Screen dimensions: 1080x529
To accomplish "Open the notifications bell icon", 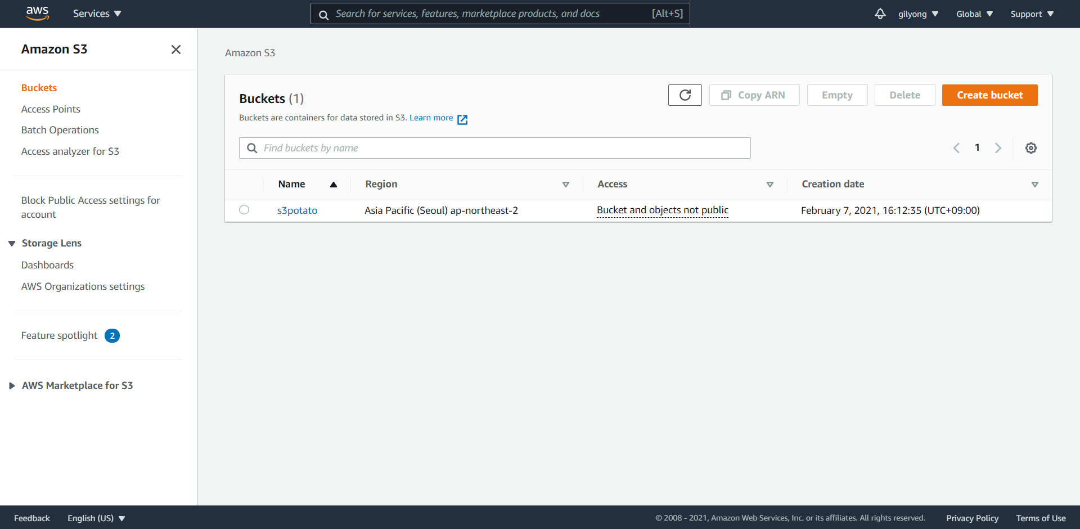I will 880,14.
